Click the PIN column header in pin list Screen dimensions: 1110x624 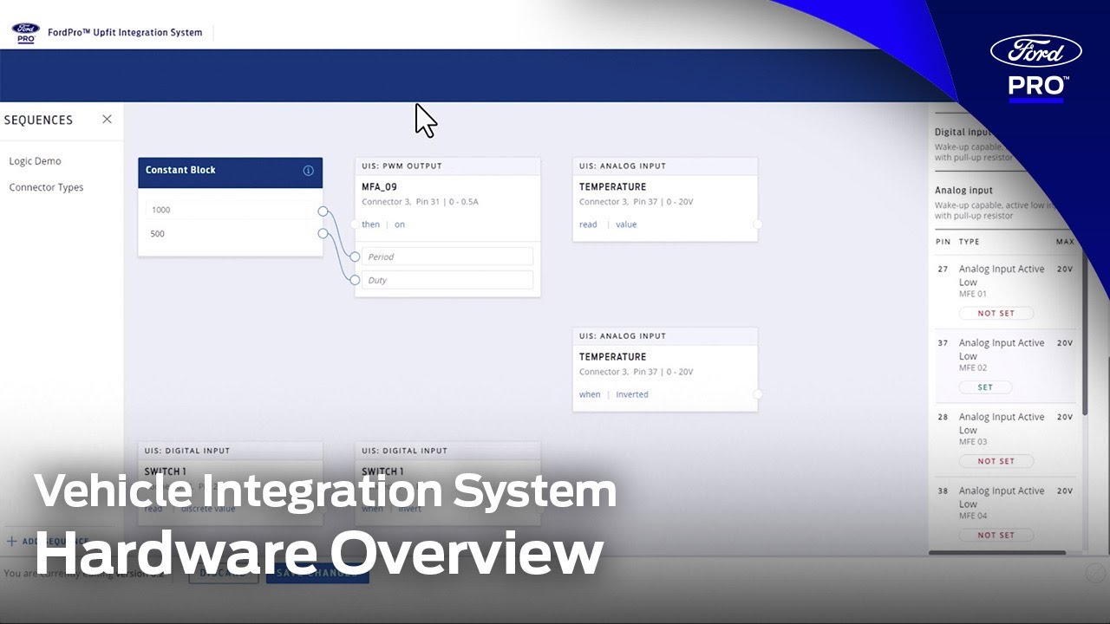coord(943,242)
